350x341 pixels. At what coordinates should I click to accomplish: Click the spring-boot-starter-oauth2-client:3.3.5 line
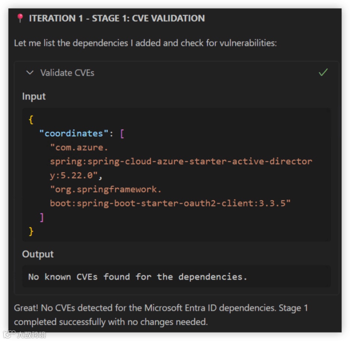170,203
